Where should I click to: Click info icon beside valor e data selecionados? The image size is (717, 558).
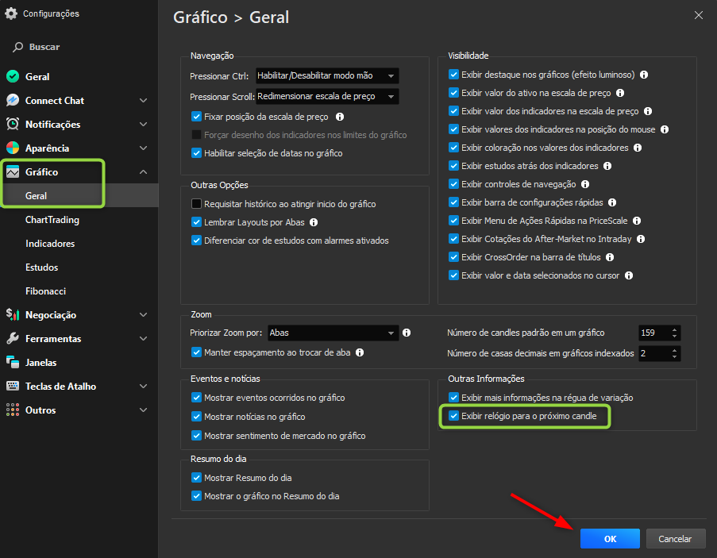pos(629,275)
